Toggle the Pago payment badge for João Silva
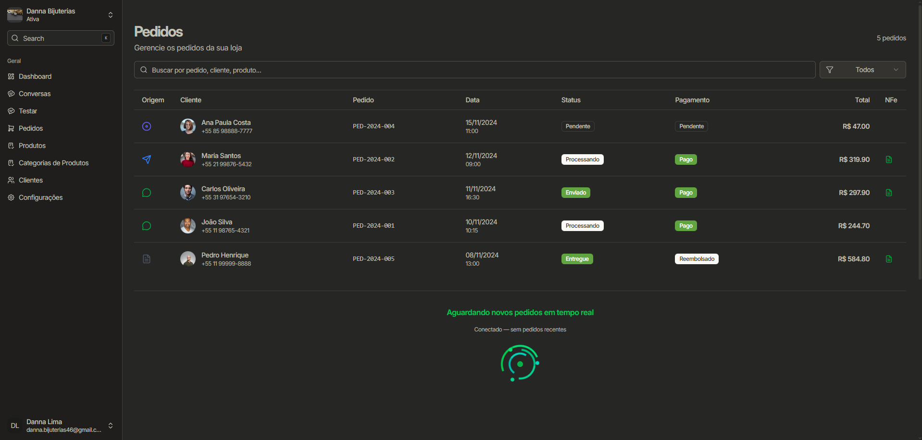 tap(685, 226)
